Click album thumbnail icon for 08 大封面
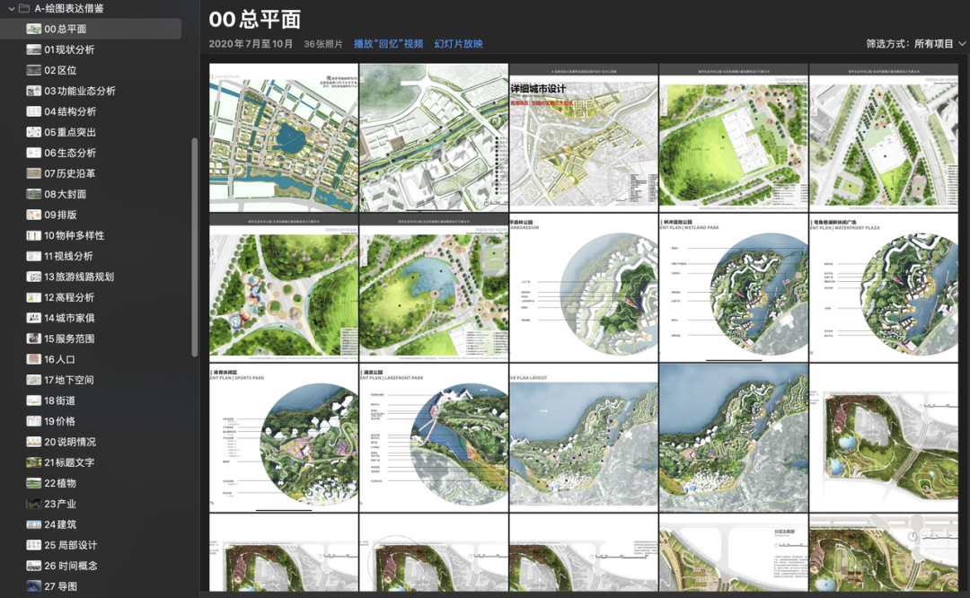 33,194
